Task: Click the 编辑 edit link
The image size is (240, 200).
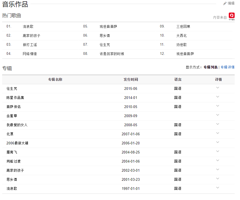Action: click(231, 3)
